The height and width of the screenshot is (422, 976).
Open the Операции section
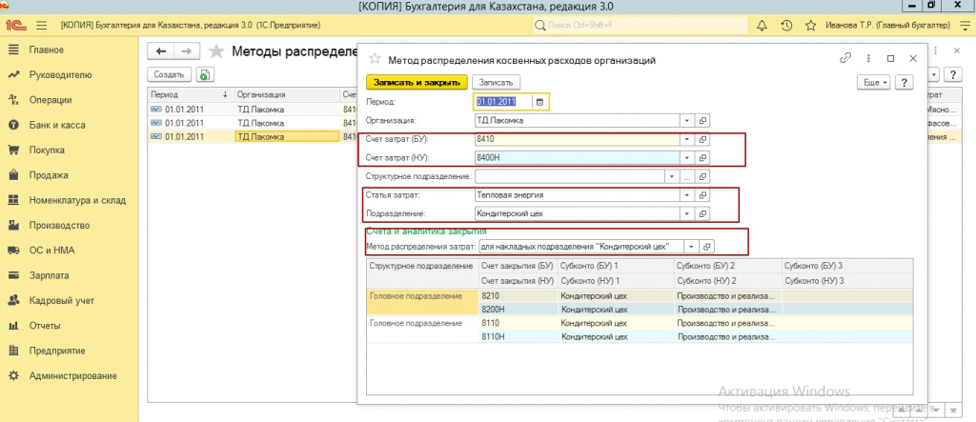tap(50, 100)
